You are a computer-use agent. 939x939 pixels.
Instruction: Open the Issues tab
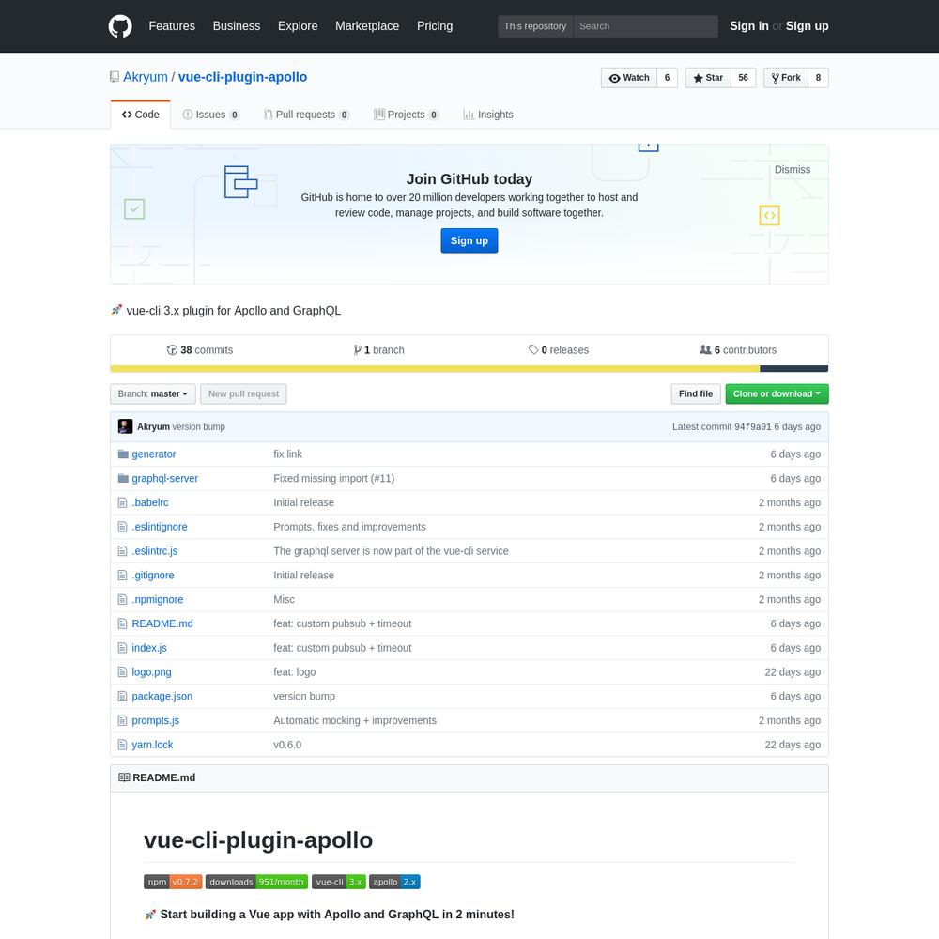click(x=210, y=115)
